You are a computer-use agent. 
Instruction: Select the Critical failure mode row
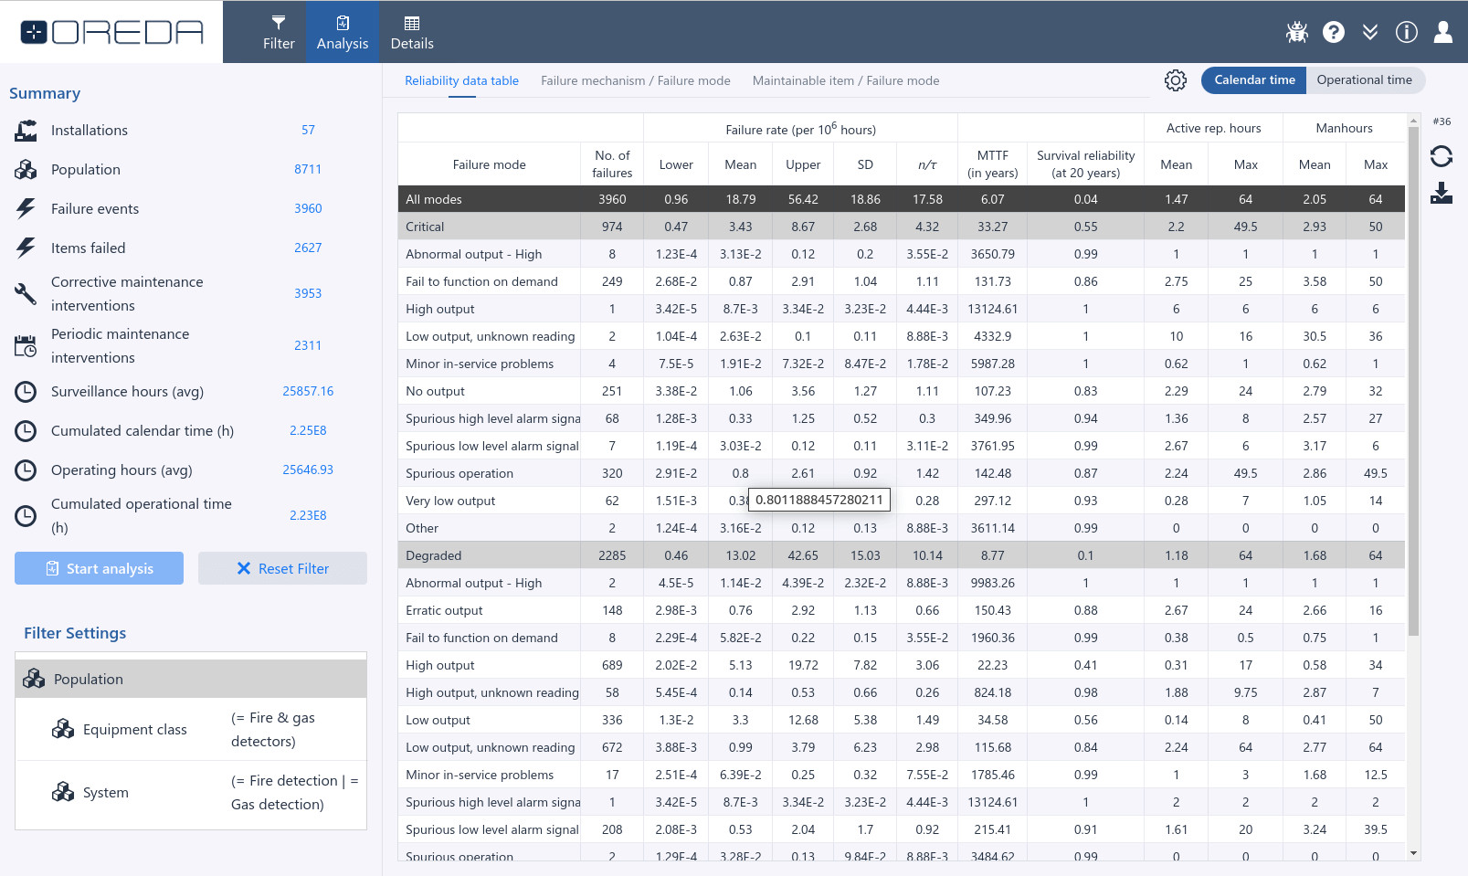[425, 227]
